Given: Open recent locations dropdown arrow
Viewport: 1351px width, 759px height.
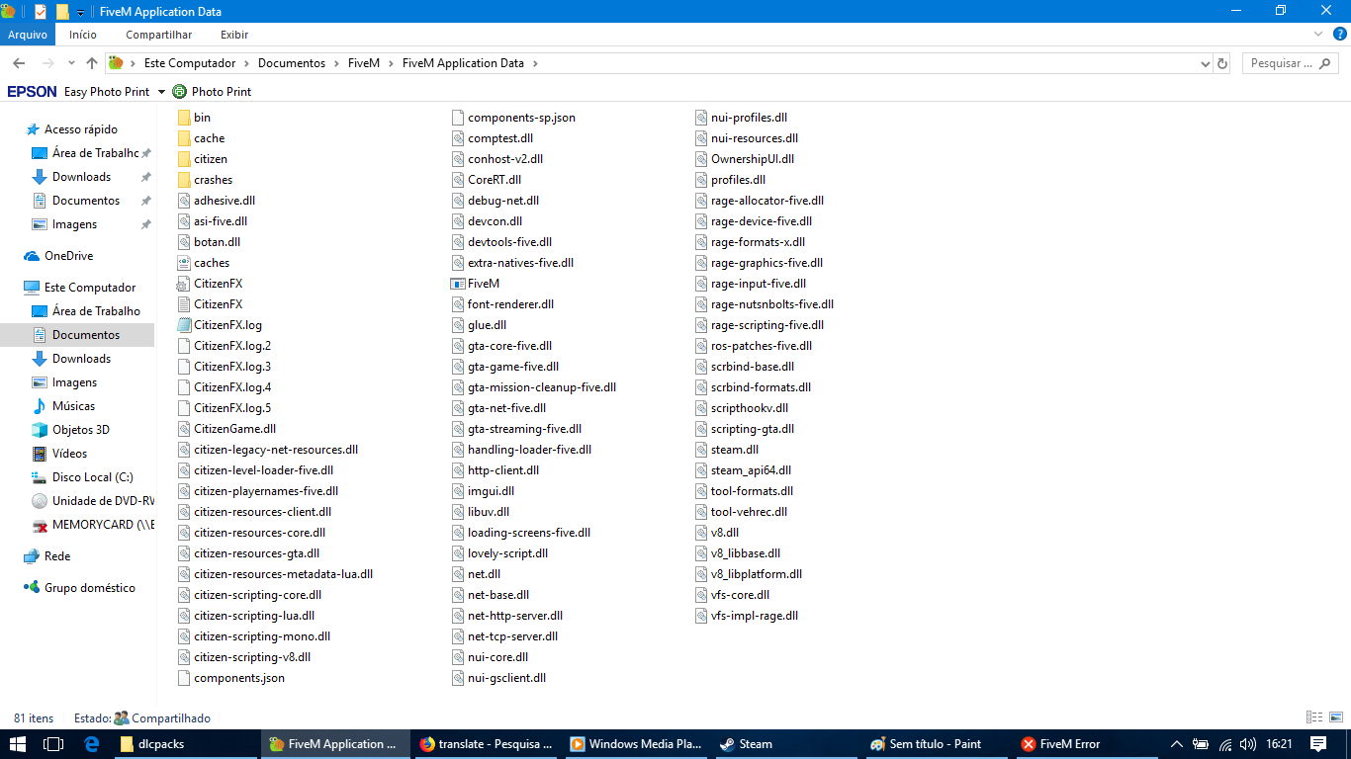Looking at the screenshot, I should 71,63.
